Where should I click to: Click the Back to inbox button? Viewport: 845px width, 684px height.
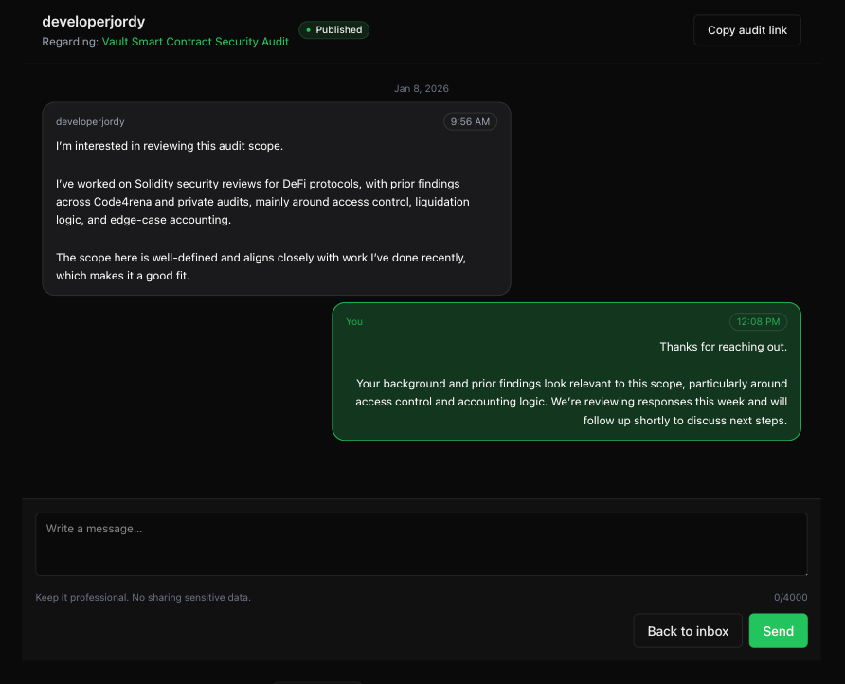click(x=688, y=630)
